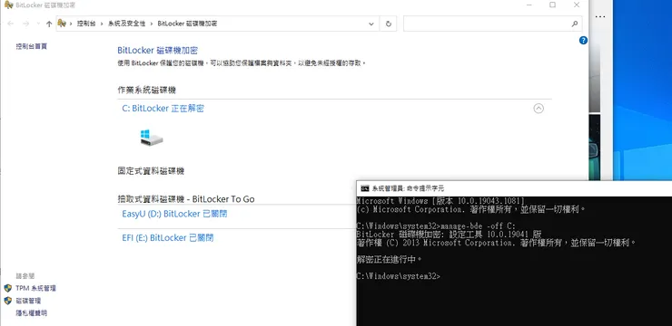This screenshot has width=672, height=326.
Task: Click the manage-bde -off C: command text
Action: [x=478, y=226]
